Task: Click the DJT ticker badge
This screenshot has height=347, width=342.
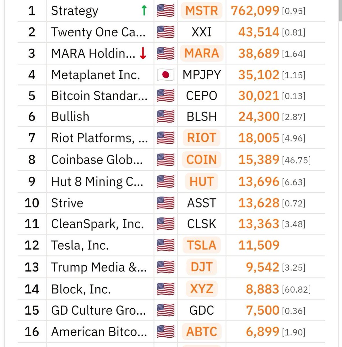Action: click(x=202, y=267)
